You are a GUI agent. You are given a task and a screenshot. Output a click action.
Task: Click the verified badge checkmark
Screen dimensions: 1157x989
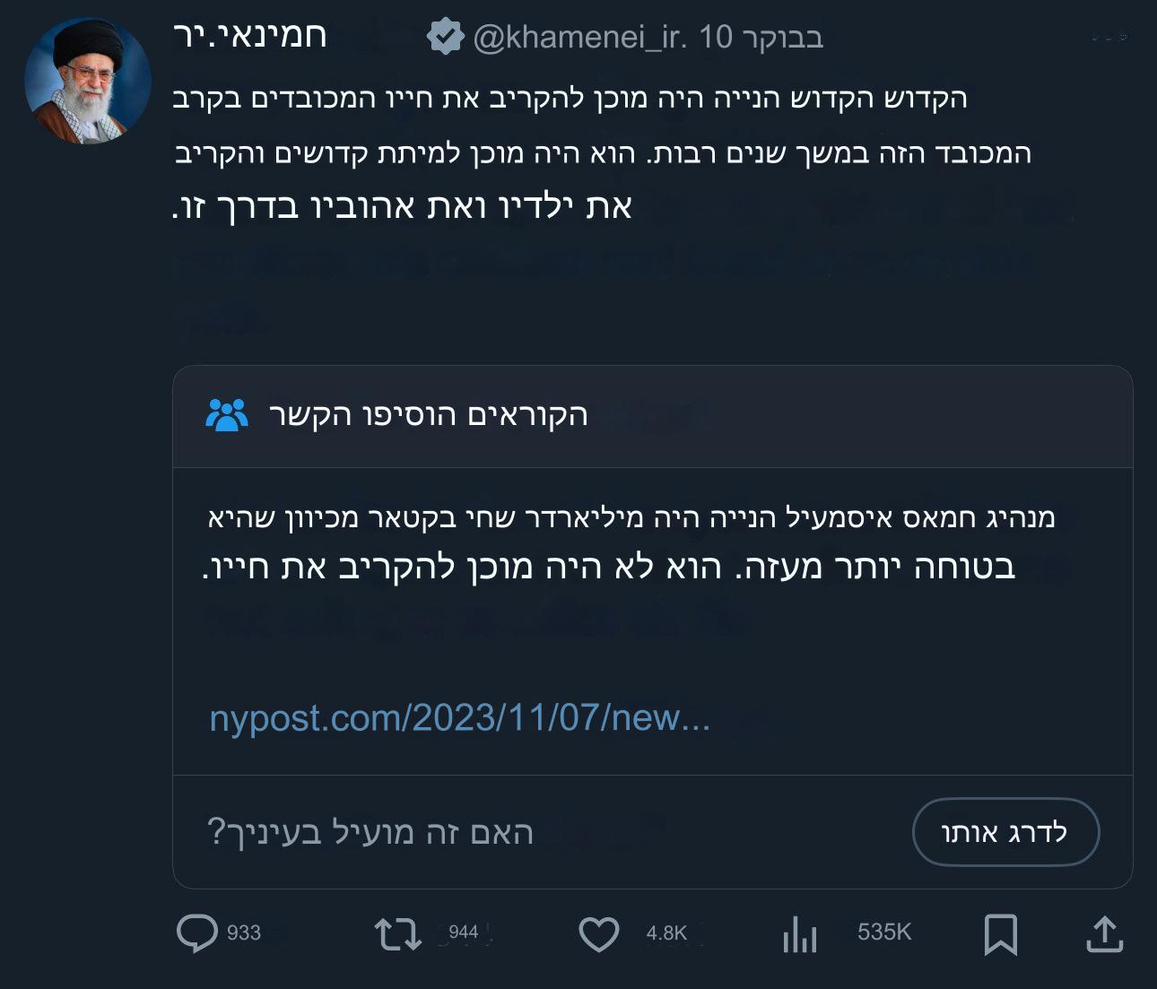445,38
